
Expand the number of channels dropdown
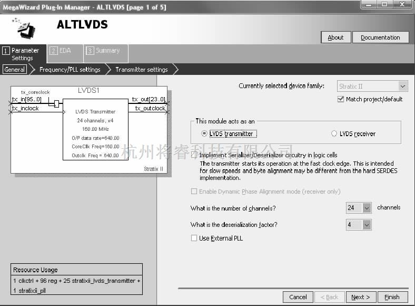pos(367,208)
